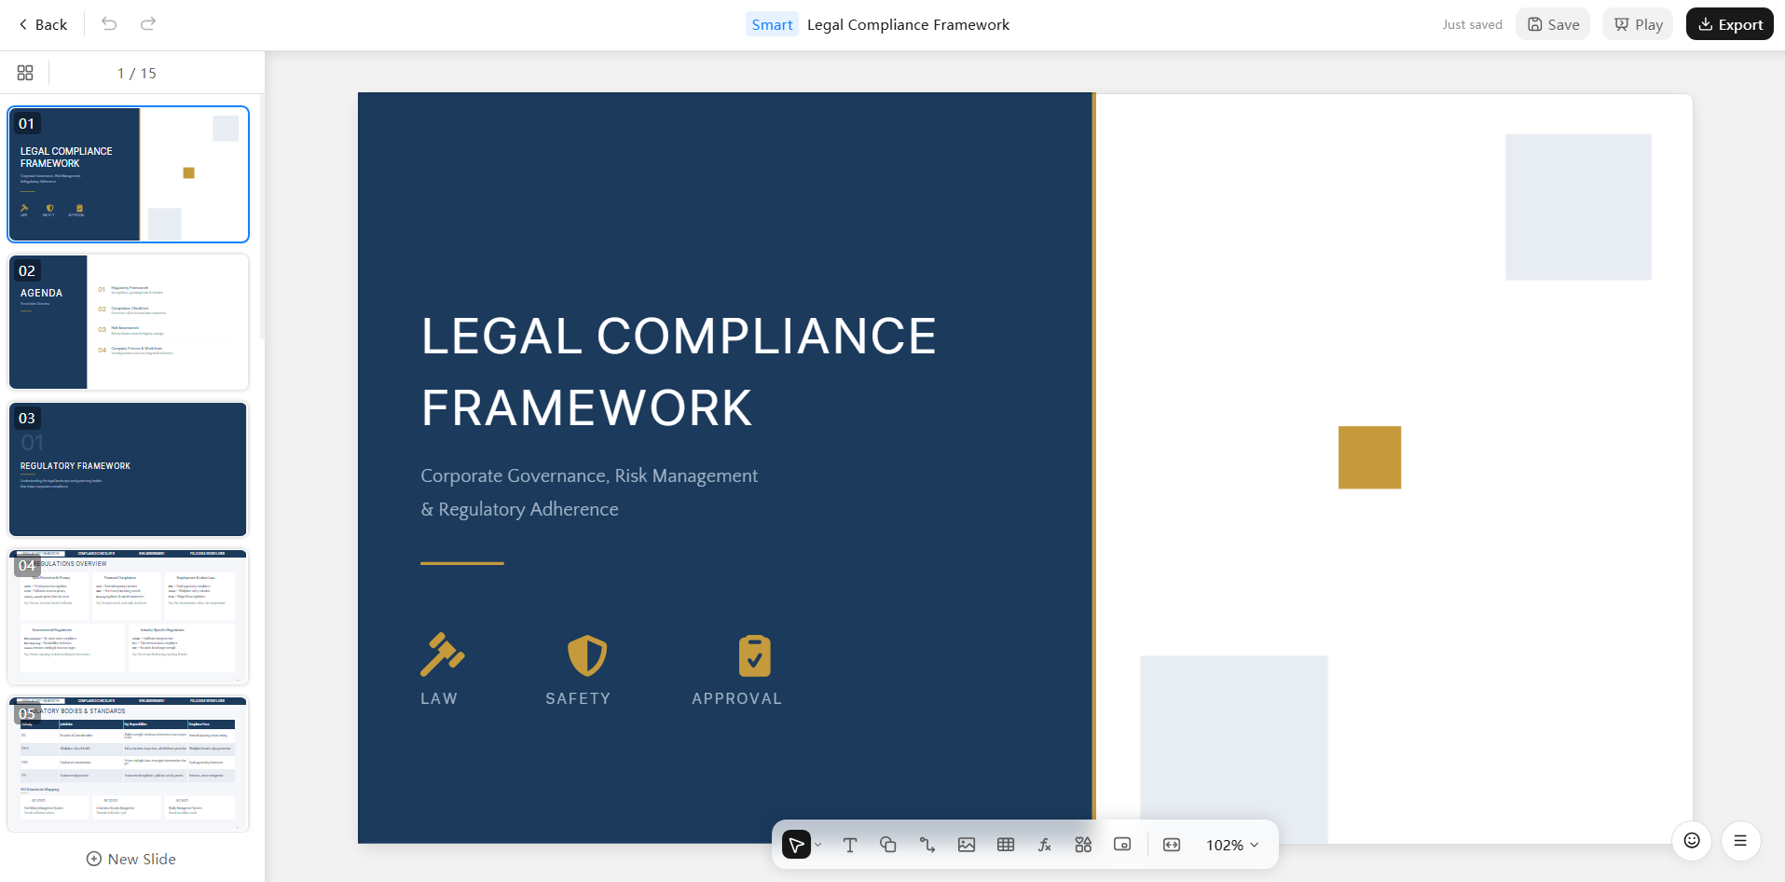Export the presentation
The height and width of the screenshot is (882, 1785).
[x=1730, y=24]
